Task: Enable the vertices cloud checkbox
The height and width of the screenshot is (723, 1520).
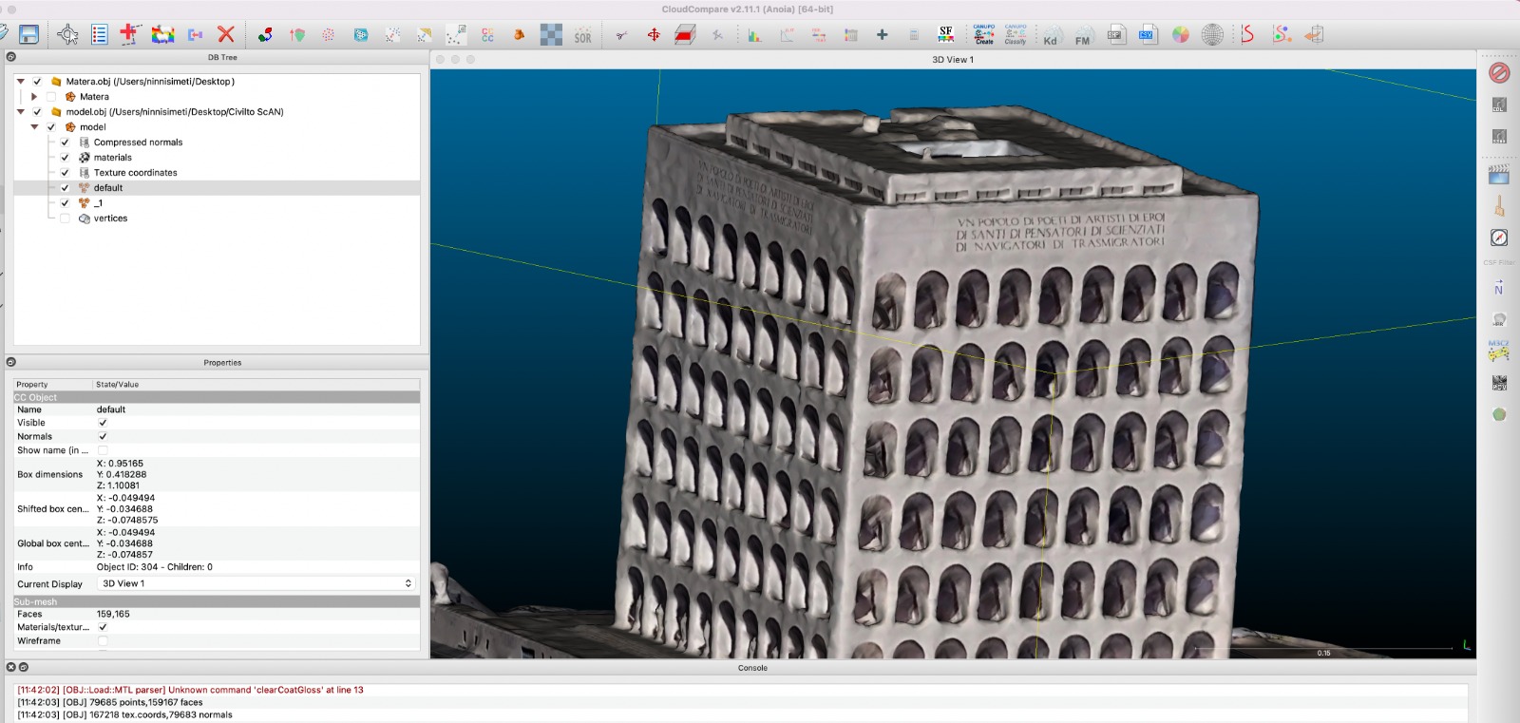Action: pos(65,219)
